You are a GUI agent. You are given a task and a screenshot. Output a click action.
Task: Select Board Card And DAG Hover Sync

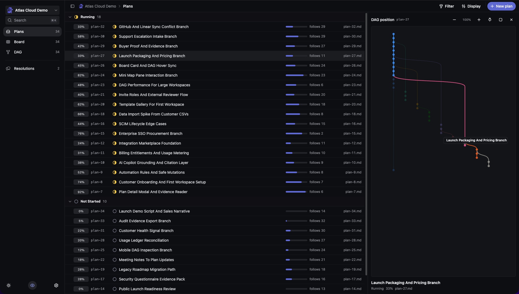click(148, 66)
